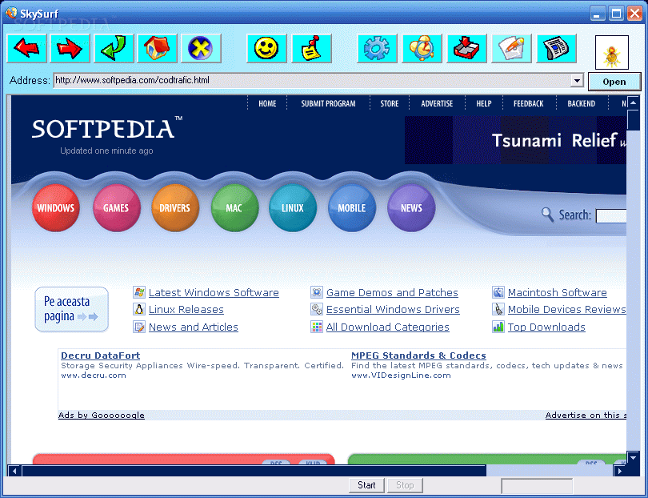
Task: Open the Game Demos and Patches link
Action: [x=392, y=292]
